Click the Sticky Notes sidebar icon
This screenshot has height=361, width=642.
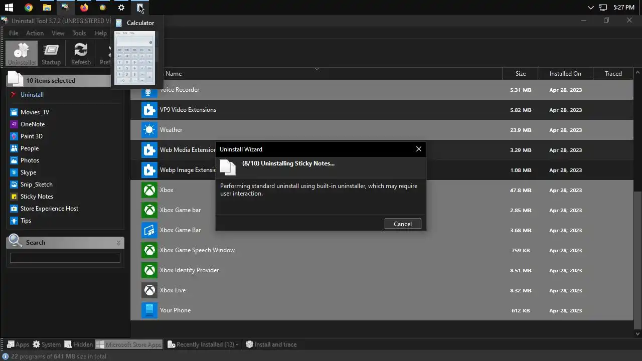click(14, 197)
